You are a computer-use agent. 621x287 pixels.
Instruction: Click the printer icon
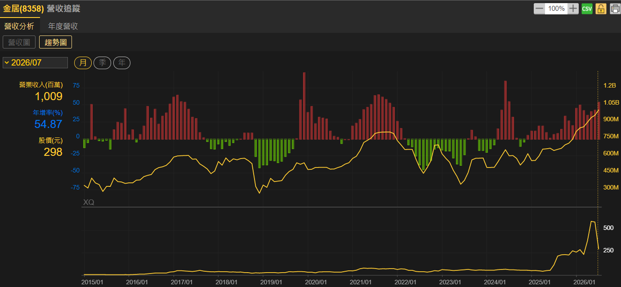[x=615, y=9]
